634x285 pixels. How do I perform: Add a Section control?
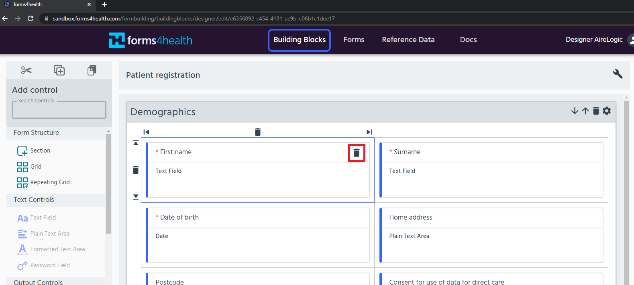click(34, 151)
